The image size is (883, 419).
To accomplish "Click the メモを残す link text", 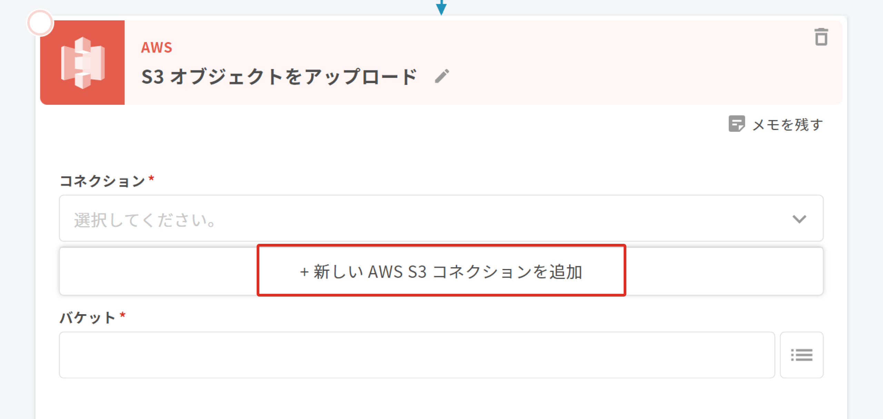I will pos(788,124).
